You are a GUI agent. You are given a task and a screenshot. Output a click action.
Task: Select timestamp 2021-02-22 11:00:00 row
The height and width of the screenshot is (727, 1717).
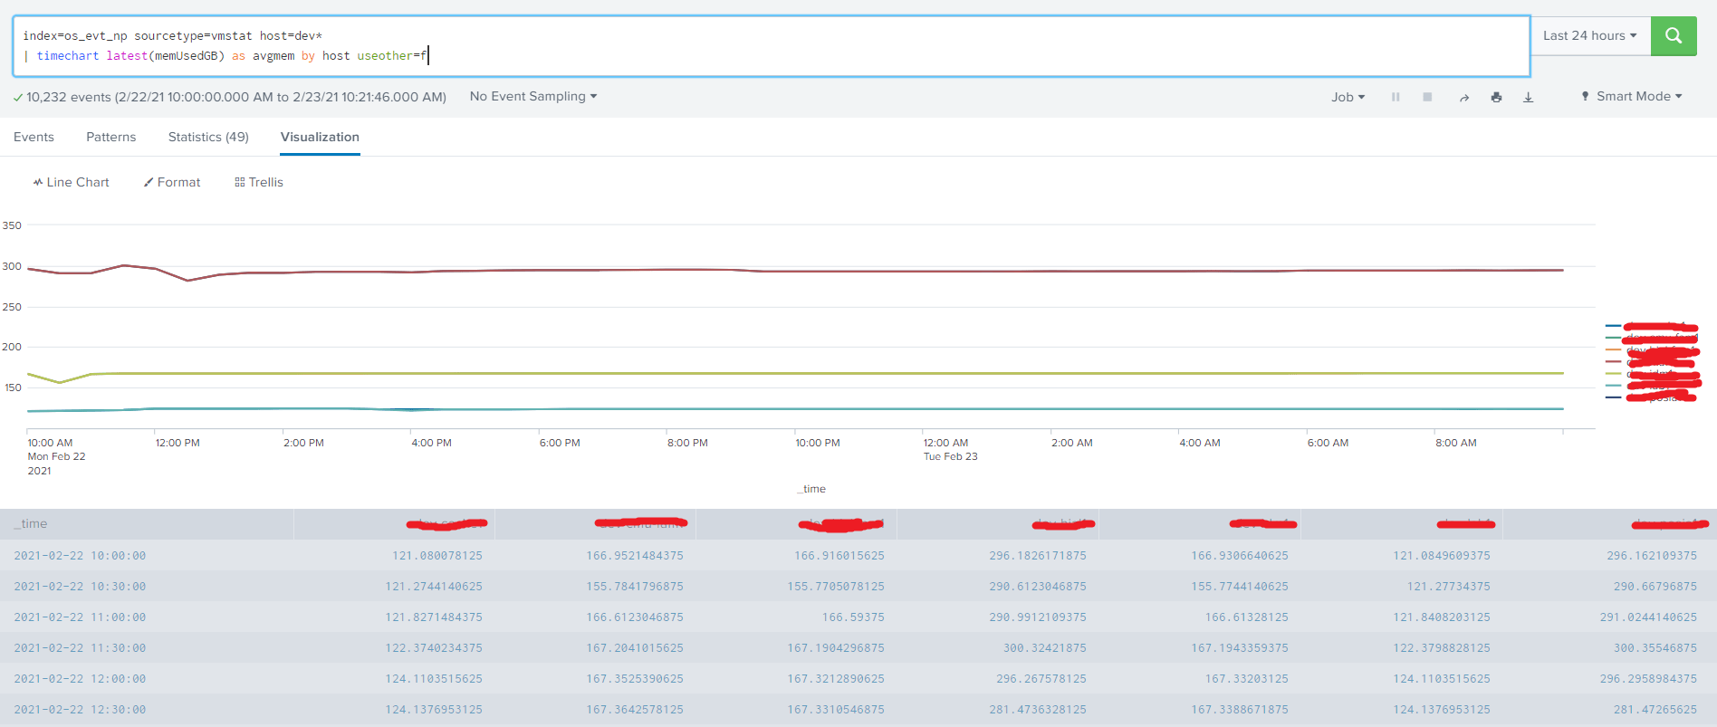[x=80, y=617]
